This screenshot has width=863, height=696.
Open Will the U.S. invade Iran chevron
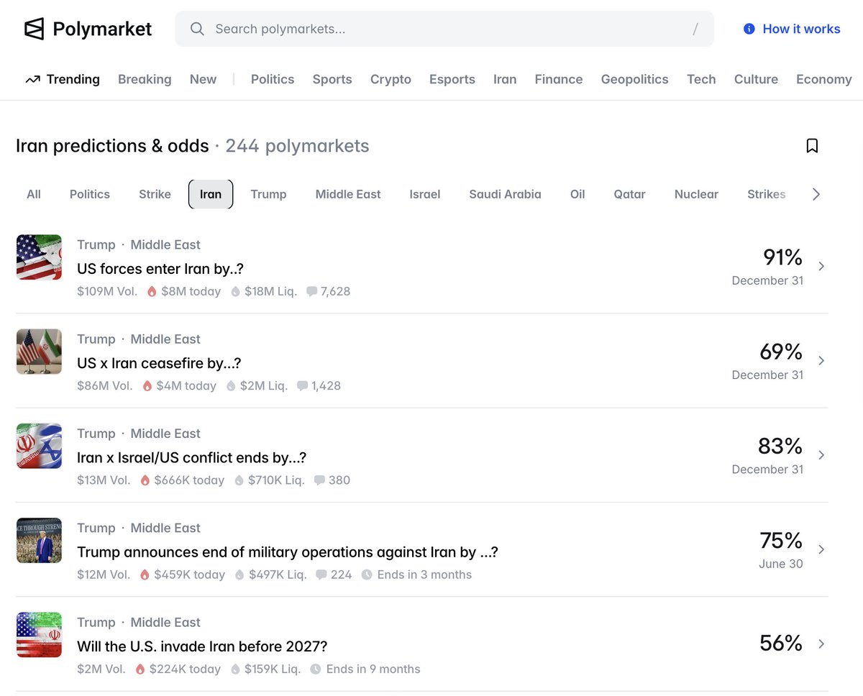[x=821, y=644]
